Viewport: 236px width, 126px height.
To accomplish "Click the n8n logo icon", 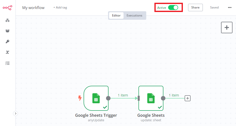I will pyautogui.click(x=7, y=8).
